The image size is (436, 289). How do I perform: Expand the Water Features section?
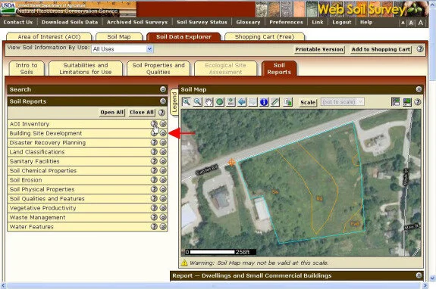point(163,227)
